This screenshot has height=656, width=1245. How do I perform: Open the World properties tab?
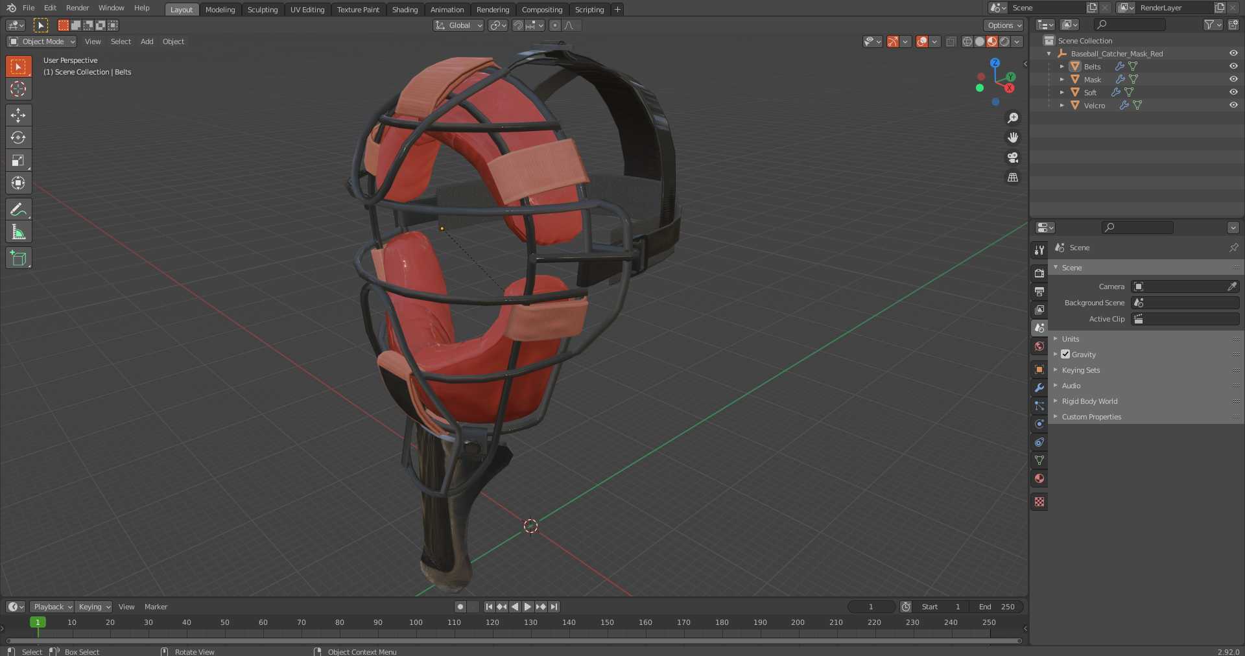coord(1039,346)
